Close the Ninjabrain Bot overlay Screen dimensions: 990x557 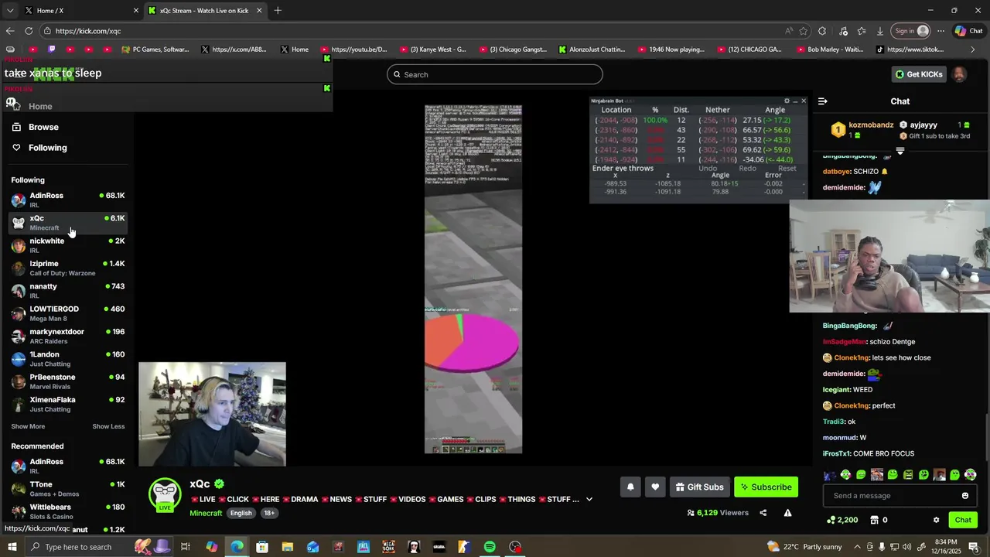point(804,101)
